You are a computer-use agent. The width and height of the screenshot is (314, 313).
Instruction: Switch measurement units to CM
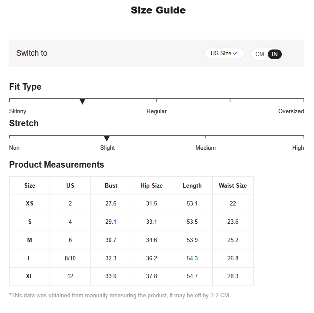pos(260,54)
